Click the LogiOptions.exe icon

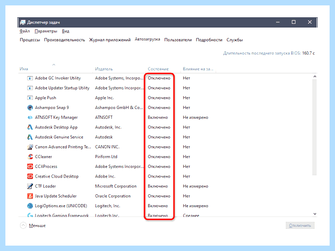click(30, 206)
